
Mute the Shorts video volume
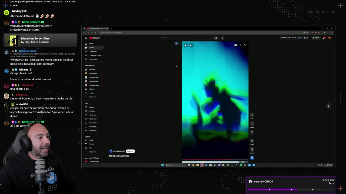tap(191, 45)
